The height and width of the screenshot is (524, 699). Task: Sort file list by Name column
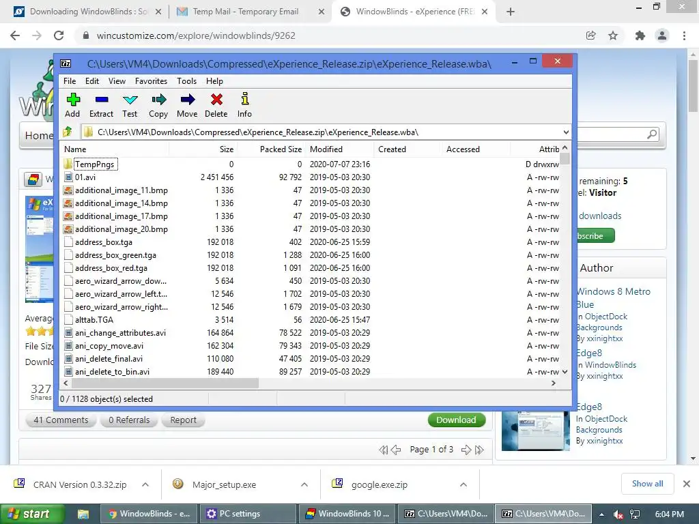(114, 149)
